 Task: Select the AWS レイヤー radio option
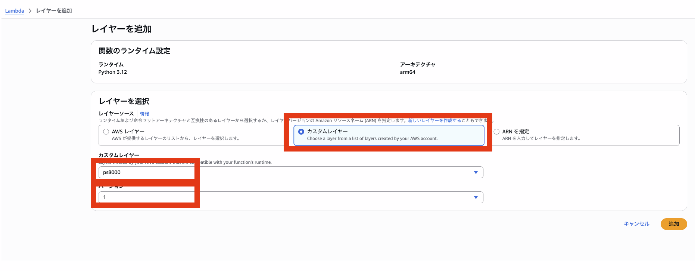106,131
